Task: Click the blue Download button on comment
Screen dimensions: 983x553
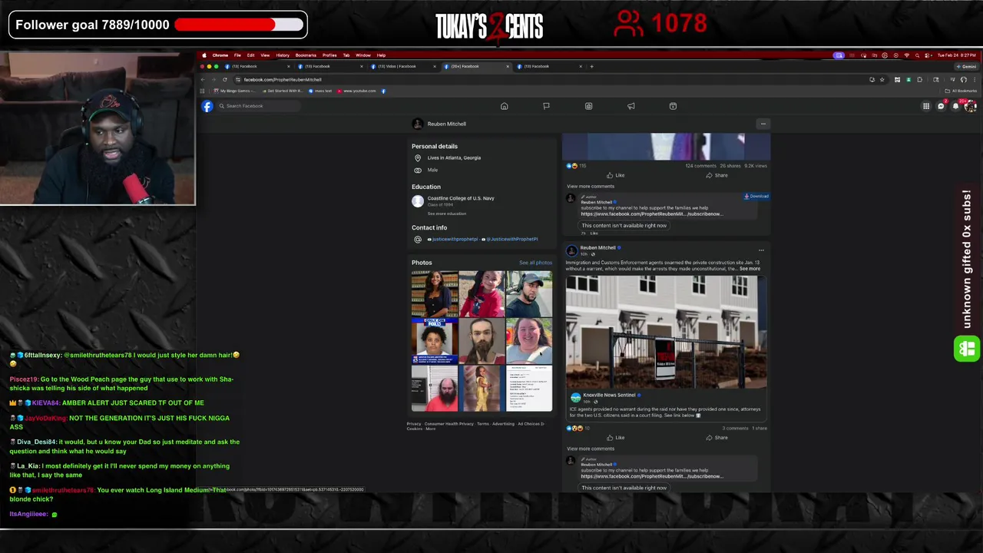Action: [756, 197]
